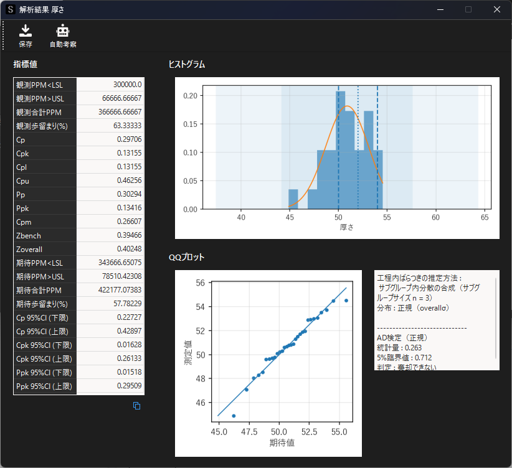
Task: Click the 自動考察 robot icon
Action: (63, 31)
